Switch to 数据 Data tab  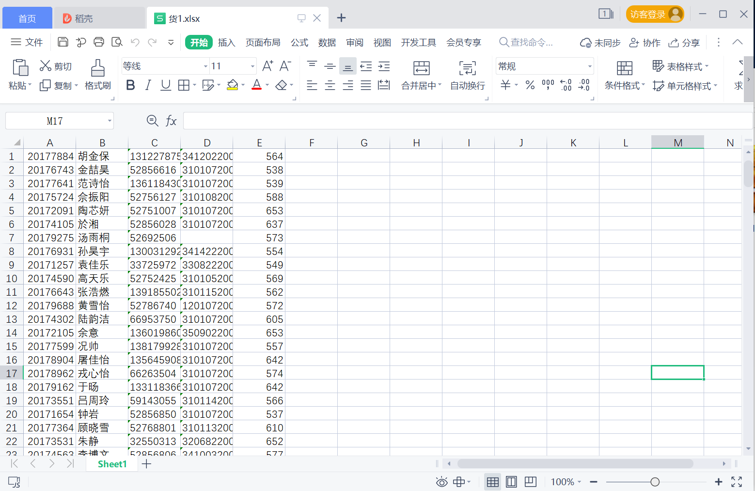[x=327, y=43]
